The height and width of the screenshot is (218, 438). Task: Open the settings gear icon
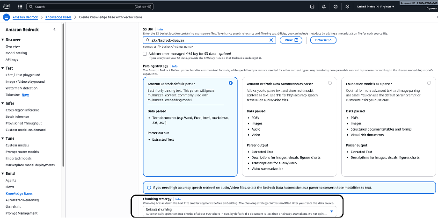(x=347, y=7)
